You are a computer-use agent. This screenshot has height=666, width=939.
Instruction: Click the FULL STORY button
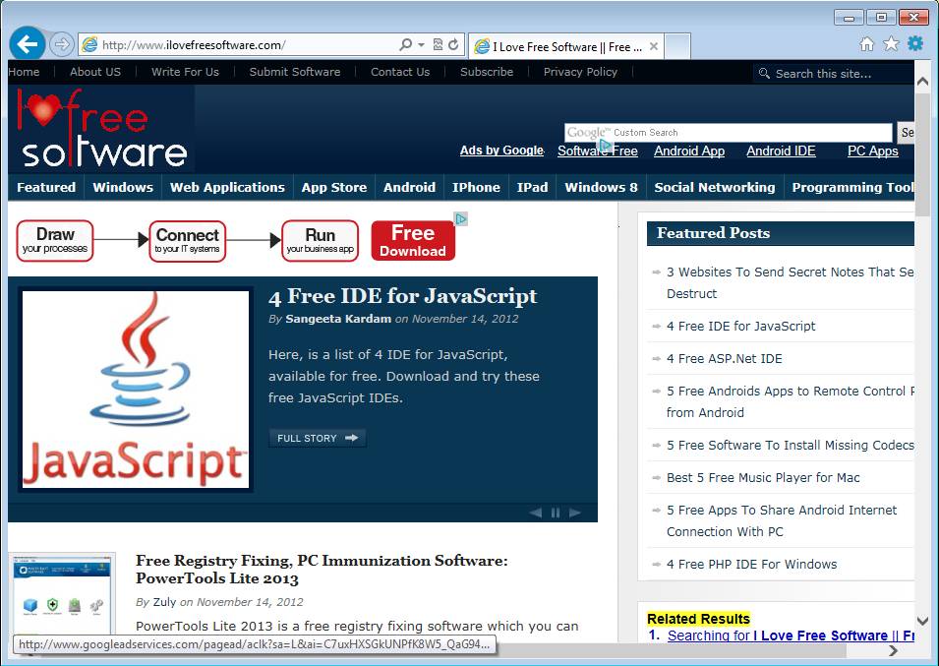[318, 439]
